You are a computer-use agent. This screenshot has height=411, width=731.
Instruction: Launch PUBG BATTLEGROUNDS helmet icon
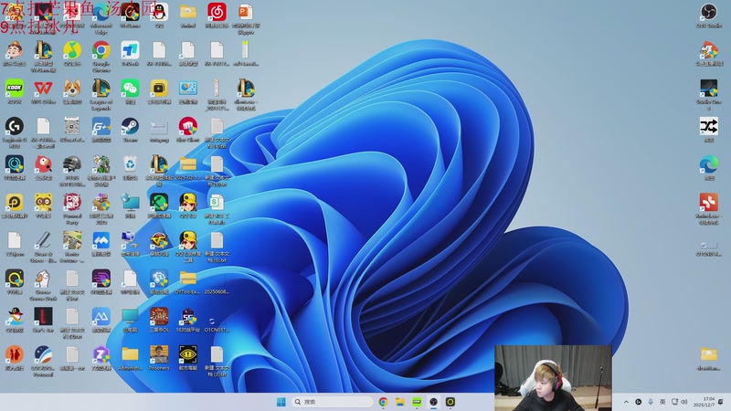[x=72, y=165]
